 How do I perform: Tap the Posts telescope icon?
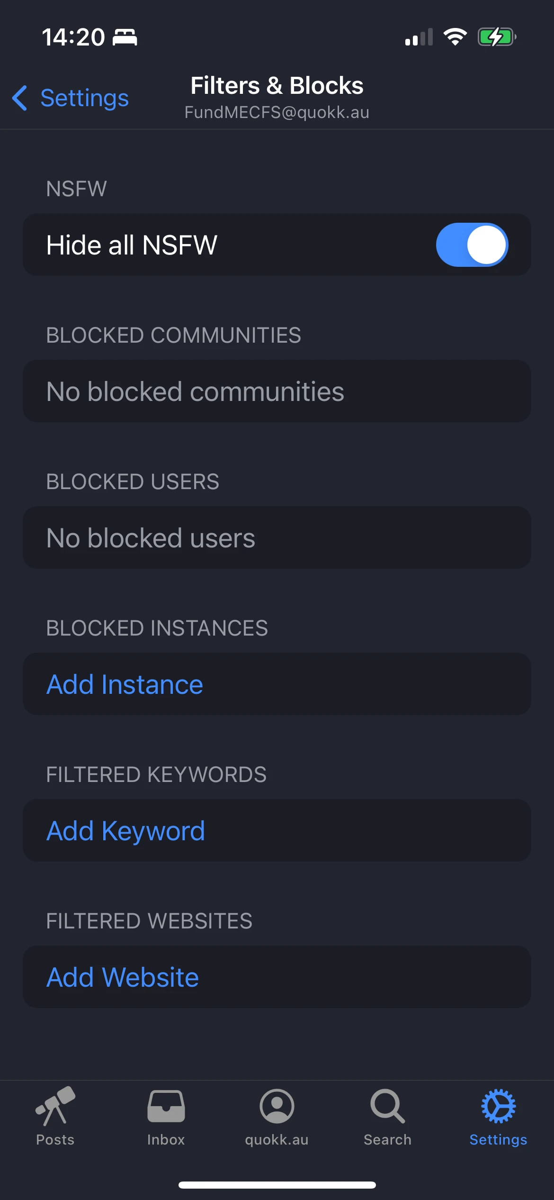55,1106
